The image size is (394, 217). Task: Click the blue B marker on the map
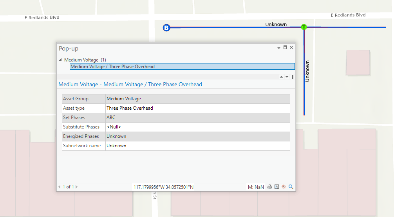tap(166, 28)
